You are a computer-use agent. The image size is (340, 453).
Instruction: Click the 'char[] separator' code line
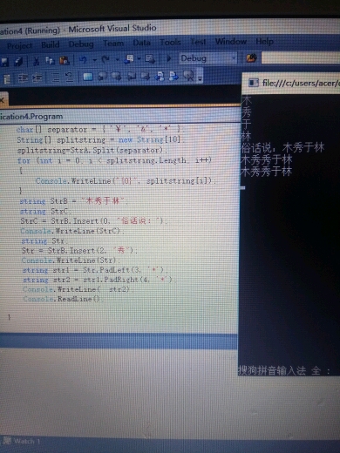99,129
